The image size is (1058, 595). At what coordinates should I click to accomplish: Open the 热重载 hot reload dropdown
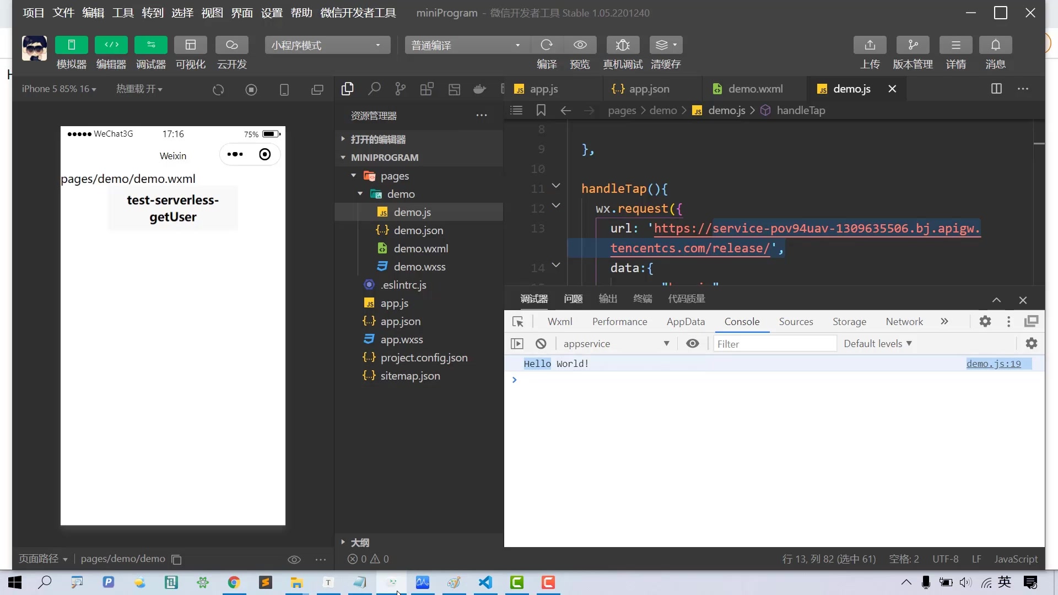click(x=139, y=89)
